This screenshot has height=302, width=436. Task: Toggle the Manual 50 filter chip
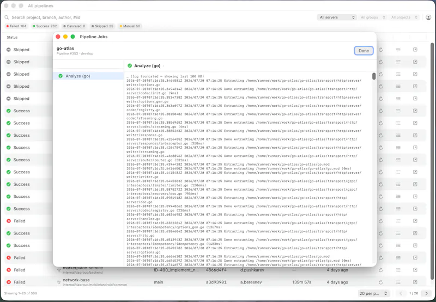[x=130, y=26]
